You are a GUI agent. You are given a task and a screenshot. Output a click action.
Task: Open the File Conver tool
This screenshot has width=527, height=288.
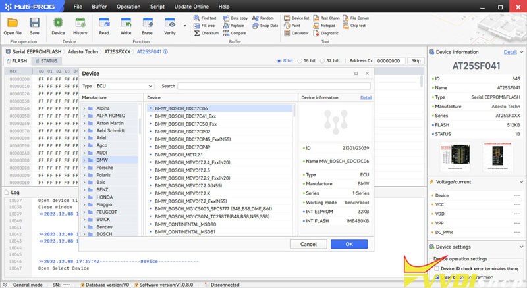(356, 18)
